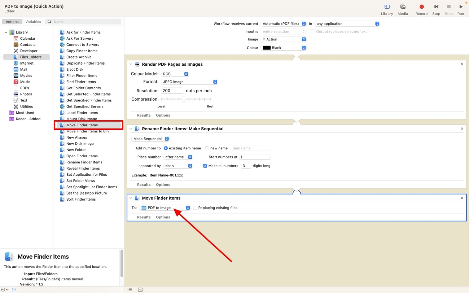The height and width of the screenshot is (293, 469).
Task: Show Results of Render PDF action
Action: point(144,115)
